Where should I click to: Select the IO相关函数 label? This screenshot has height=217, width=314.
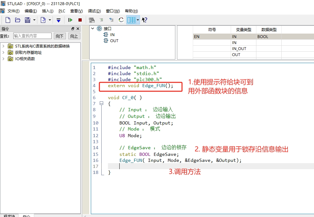(x=25, y=59)
